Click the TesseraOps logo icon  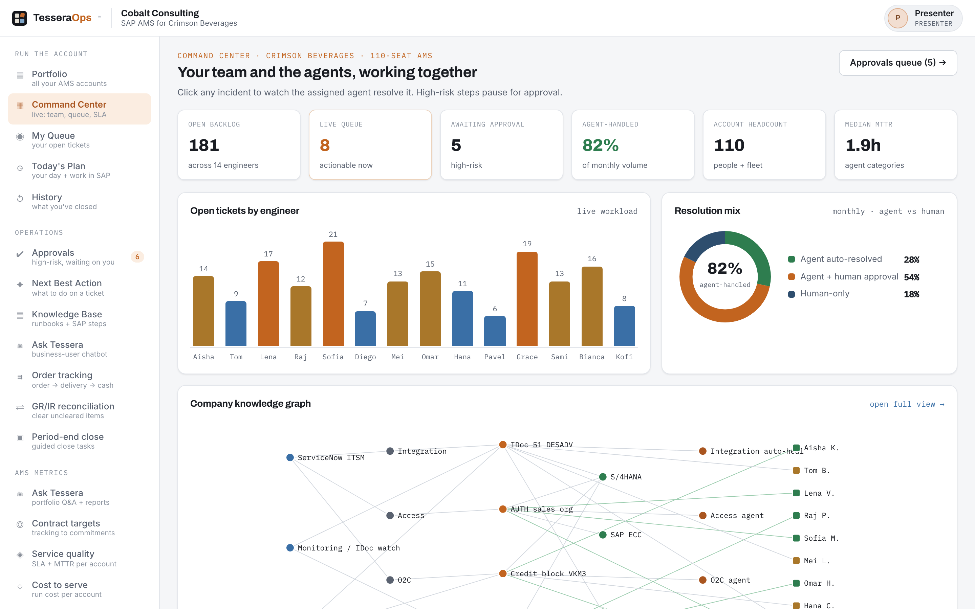point(19,18)
